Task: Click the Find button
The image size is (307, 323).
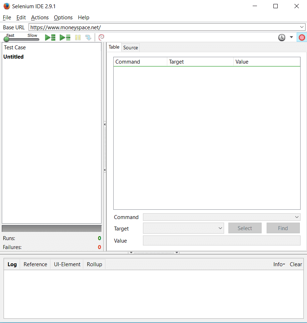Action: [283, 228]
